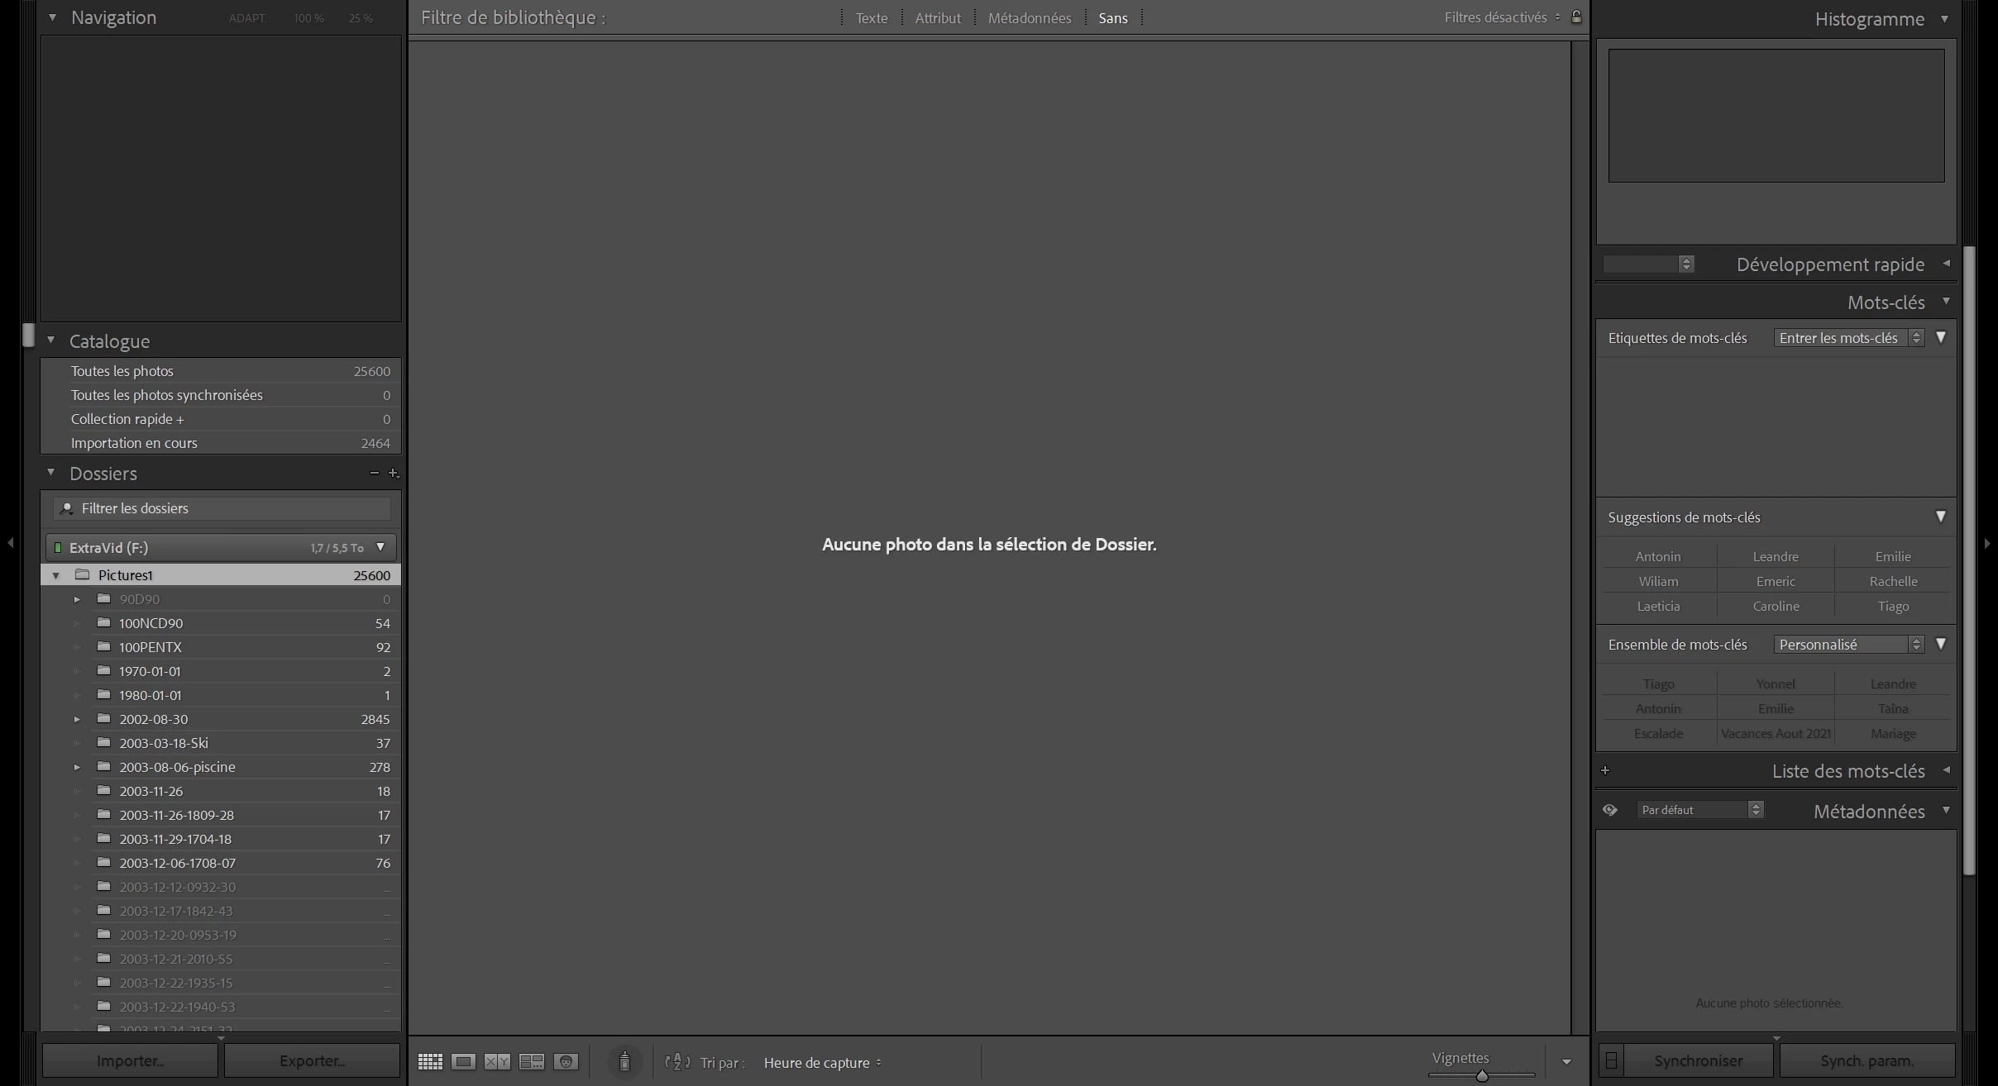1998x1086 pixels.
Task: Expand the 2002-08-30 folder
Action: click(77, 719)
